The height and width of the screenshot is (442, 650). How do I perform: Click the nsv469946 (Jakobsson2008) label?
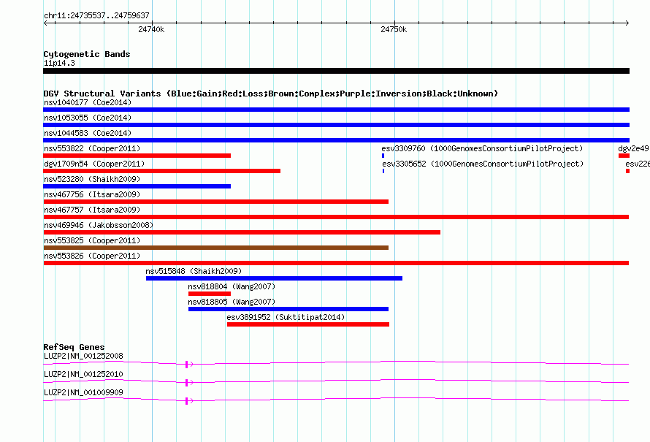coord(99,225)
